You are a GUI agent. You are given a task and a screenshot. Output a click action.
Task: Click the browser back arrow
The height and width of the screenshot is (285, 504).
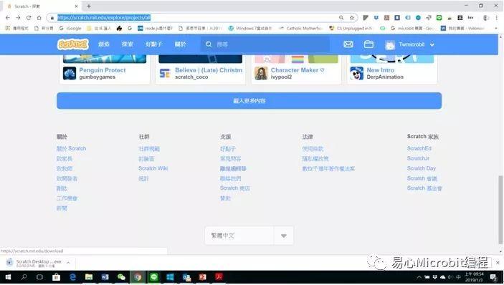[8, 18]
